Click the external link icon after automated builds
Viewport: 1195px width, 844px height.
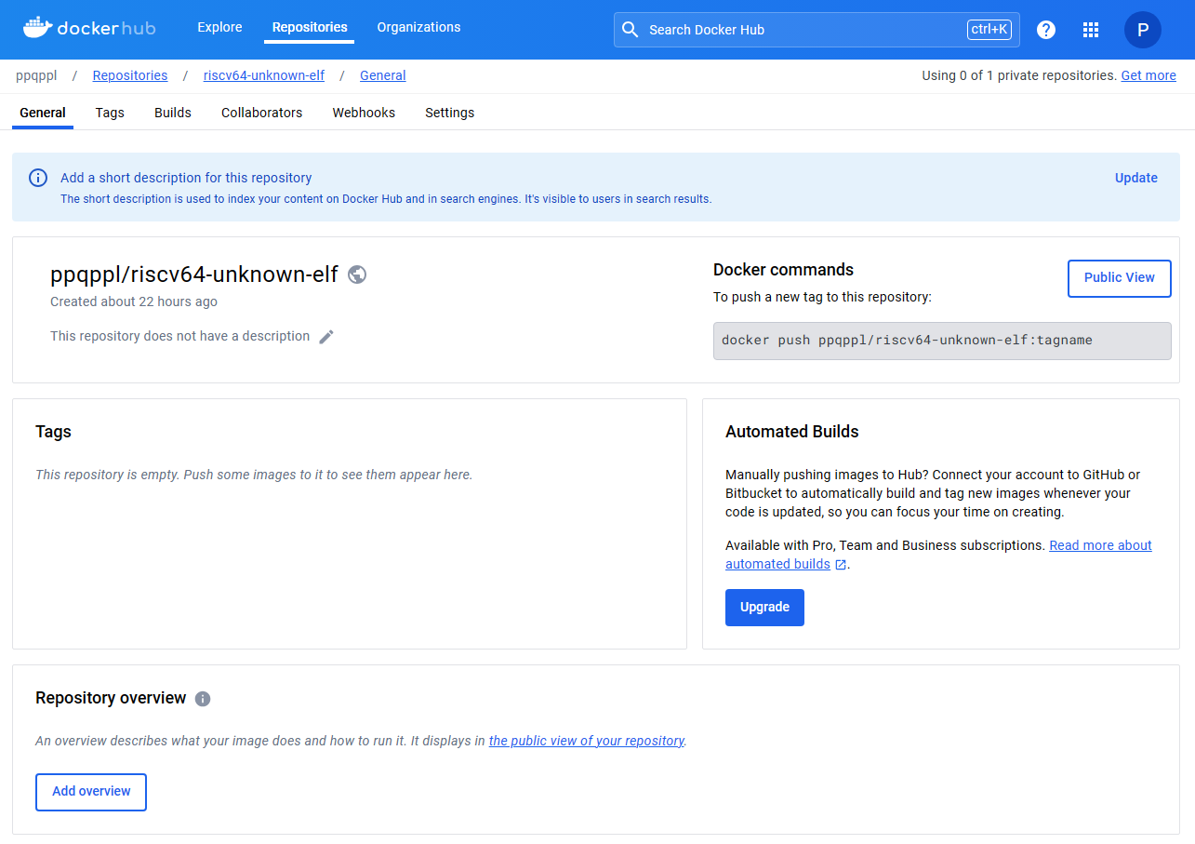[841, 565]
